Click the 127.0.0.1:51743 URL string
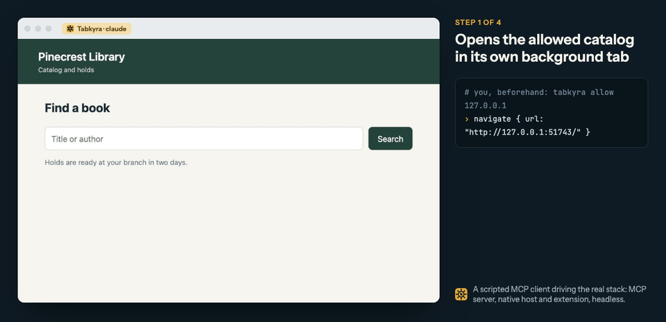Image resolution: width=666 pixels, height=322 pixels. [x=523, y=132]
